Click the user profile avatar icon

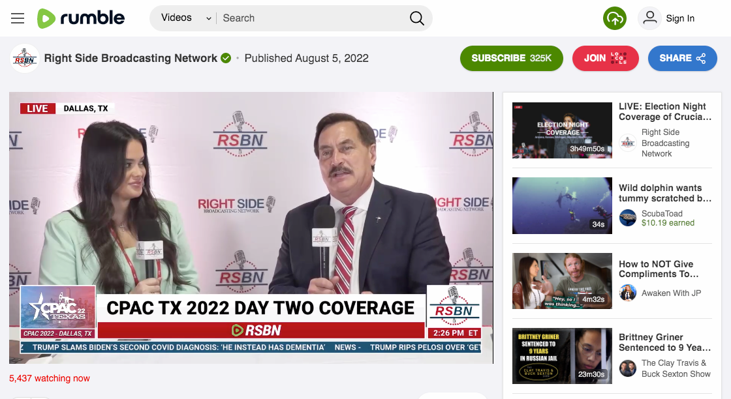tap(649, 18)
